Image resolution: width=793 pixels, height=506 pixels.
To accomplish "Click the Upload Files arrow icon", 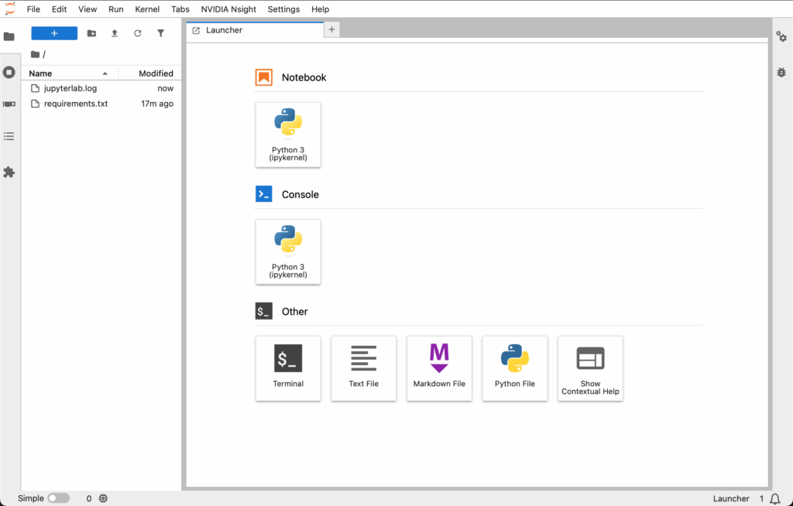I will point(115,33).
